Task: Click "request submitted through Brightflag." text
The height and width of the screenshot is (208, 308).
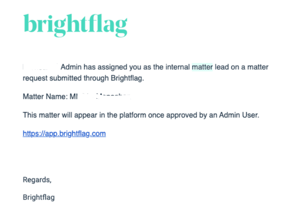Action: (x=84, y=78)
